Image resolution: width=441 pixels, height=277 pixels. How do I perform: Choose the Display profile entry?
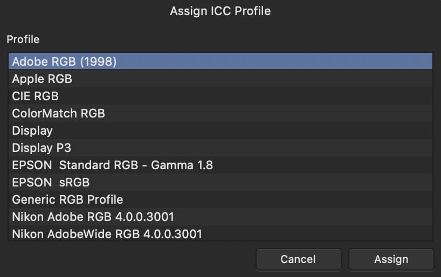tap(32, 130)
